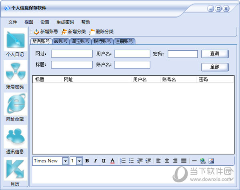Align text left
Image resolution: width=240 pixels, height=190 pixels.
click(158, 161)
